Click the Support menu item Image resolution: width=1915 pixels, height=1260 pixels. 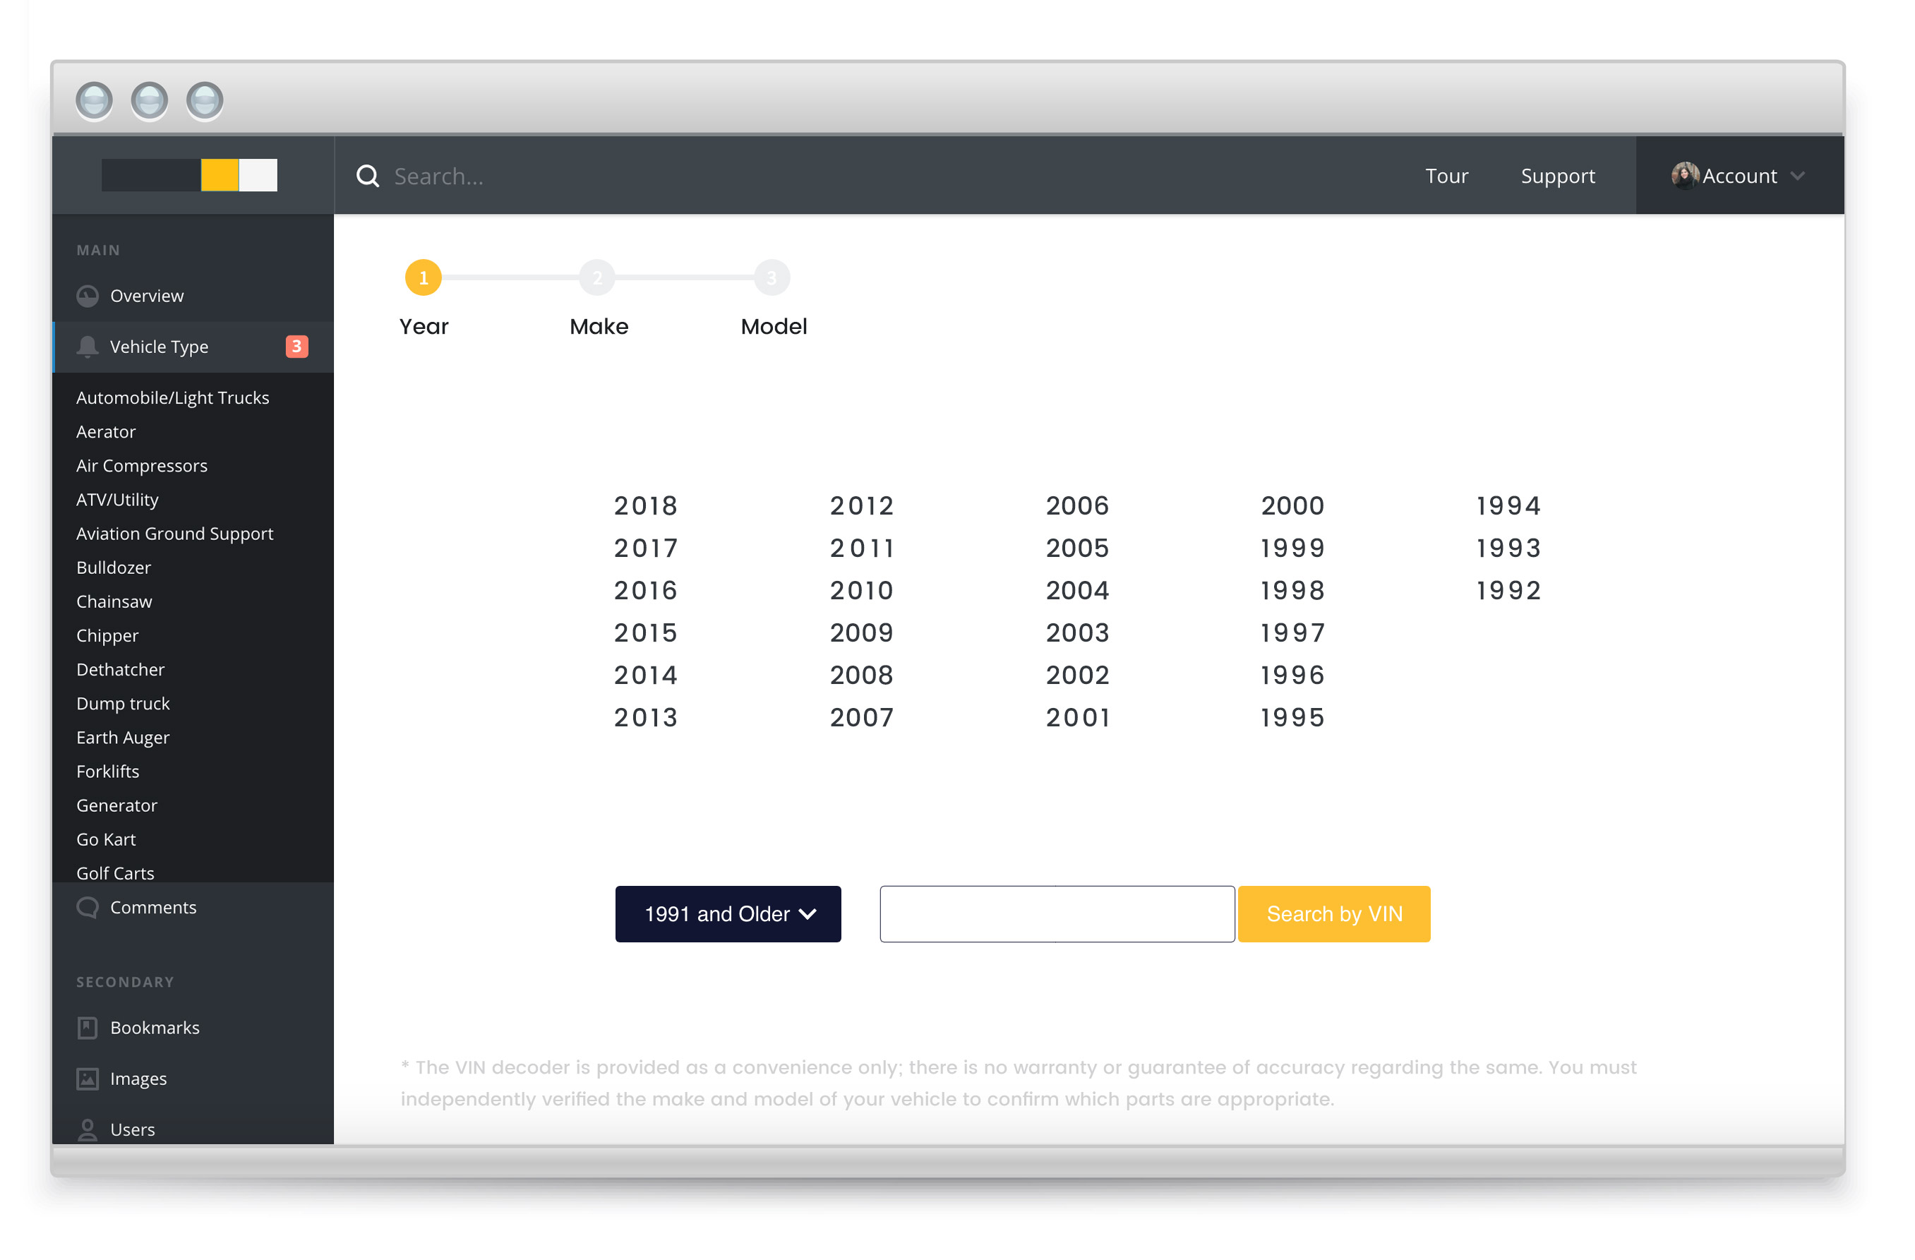pos(1558,174)
